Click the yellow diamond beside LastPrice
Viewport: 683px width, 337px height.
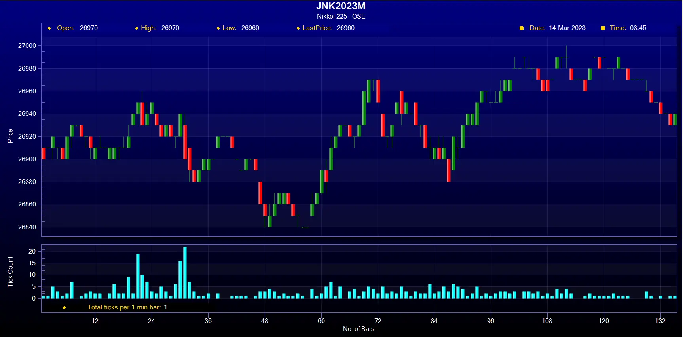tap(298, 28)
